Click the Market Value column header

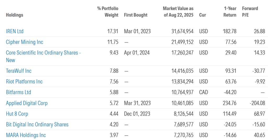pos(178,12)
